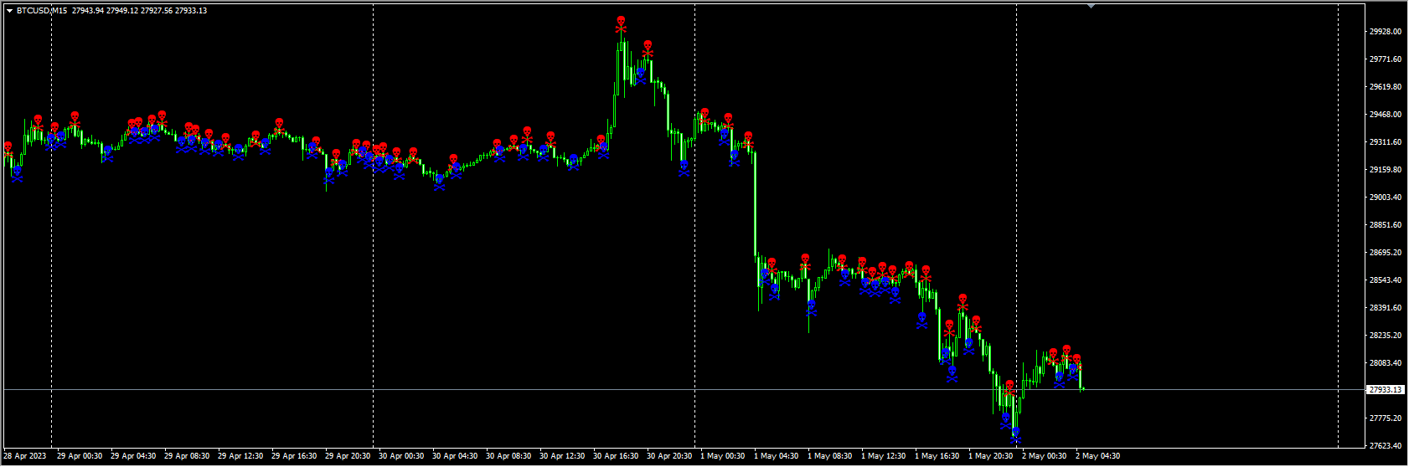Click the red skull atop the highest price peak
Image resolution: width=1409 pixels, height=467 pixels.
[621, 21]
